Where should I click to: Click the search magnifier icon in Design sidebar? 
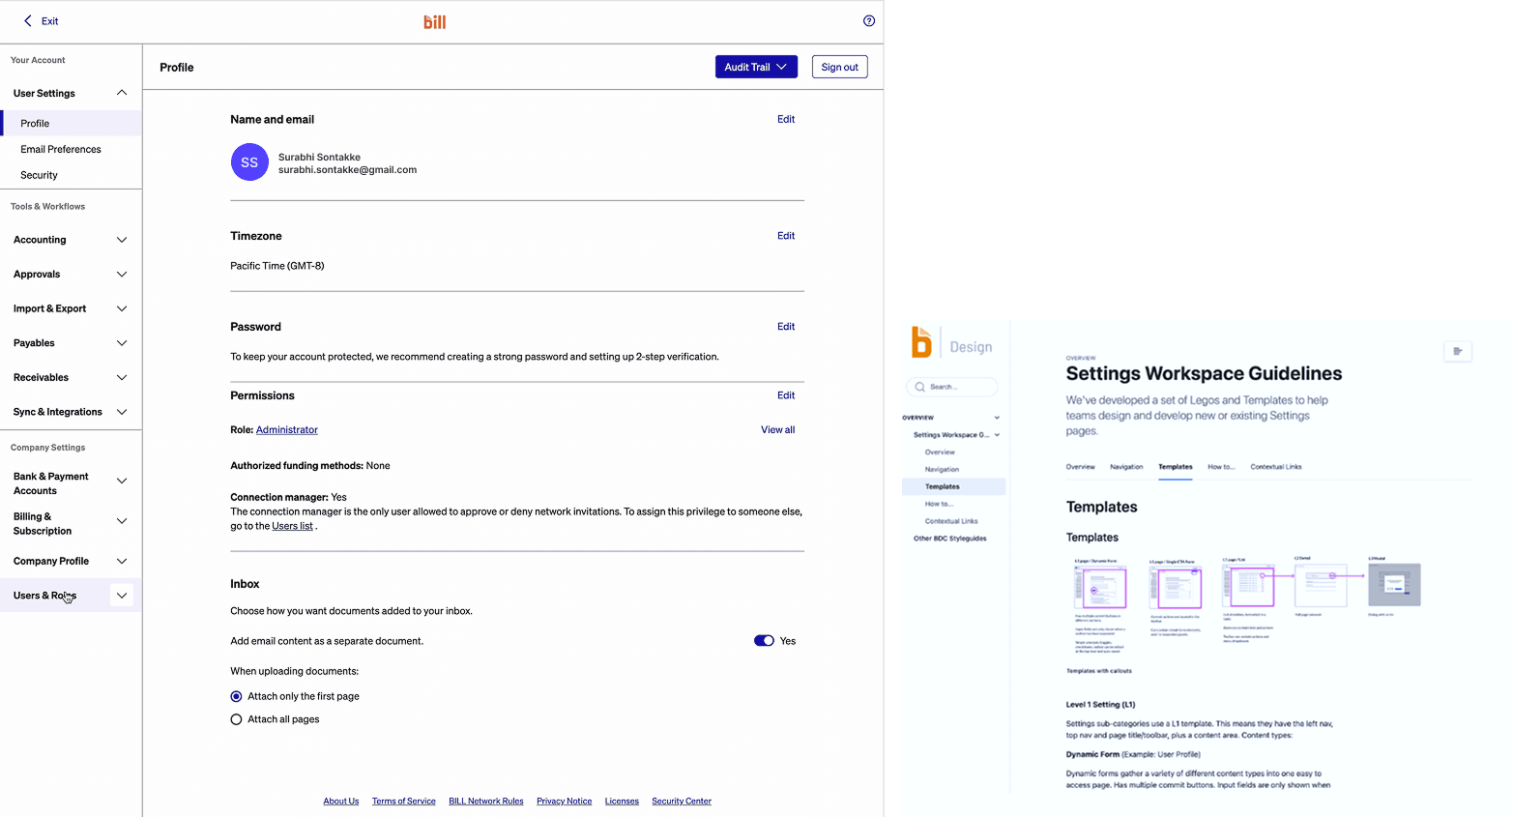(919, 387)
